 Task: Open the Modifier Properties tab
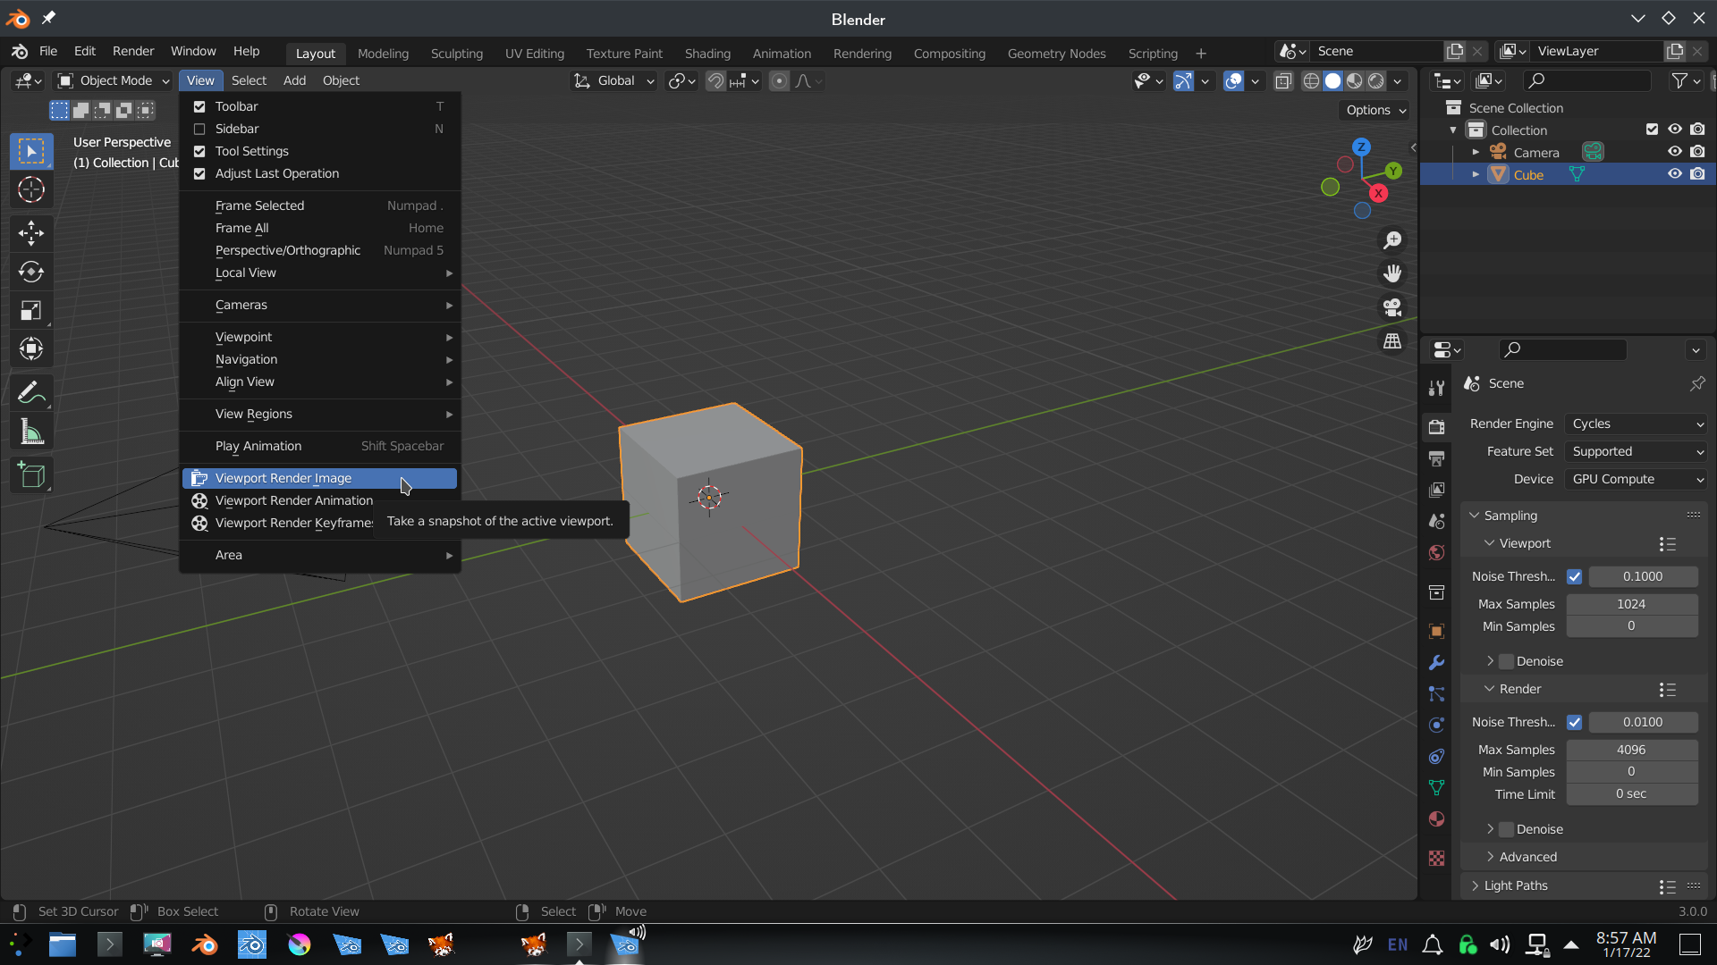coord(1436,662)
